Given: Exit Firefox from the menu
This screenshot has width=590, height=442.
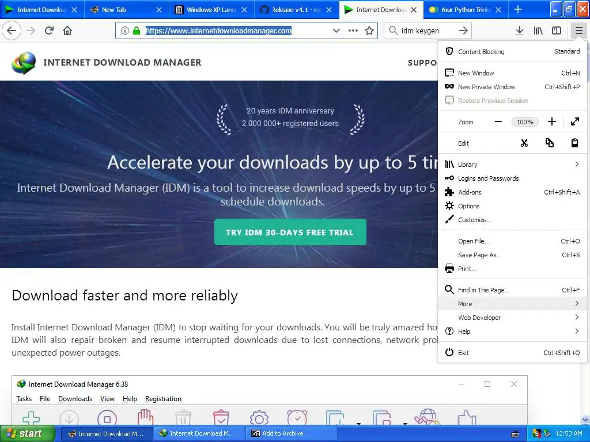Looking at the screenshot, I should [512, 353].
